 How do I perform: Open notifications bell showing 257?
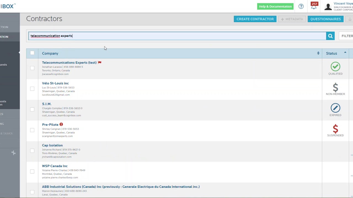314,6
